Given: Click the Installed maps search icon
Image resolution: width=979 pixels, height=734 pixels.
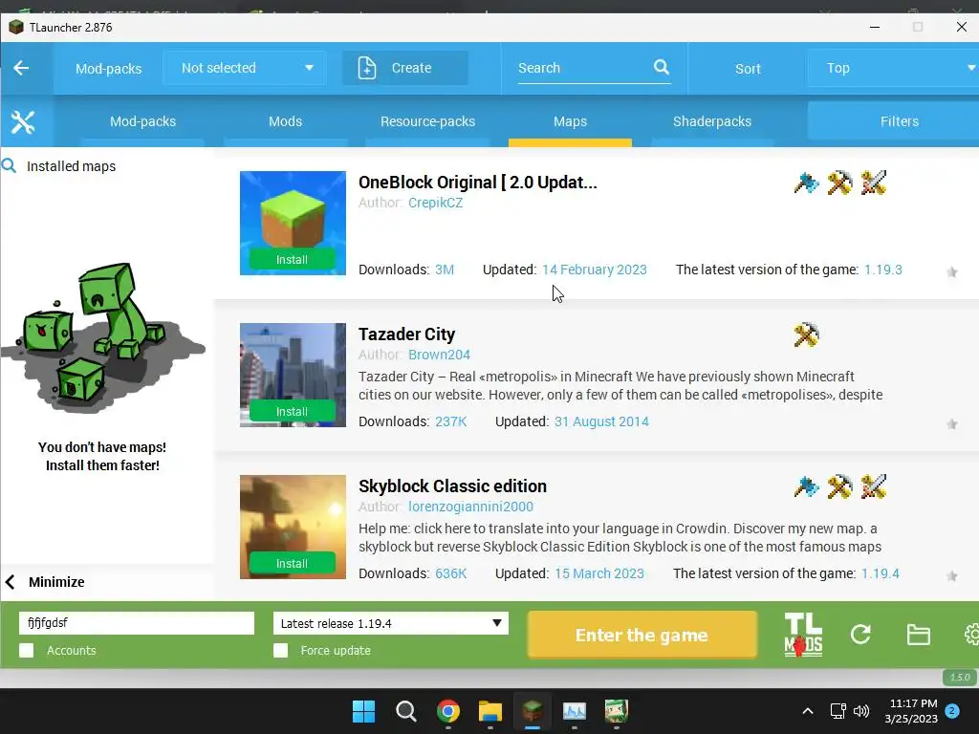Looking at the screenshot, I should click(x=9, y=165).
